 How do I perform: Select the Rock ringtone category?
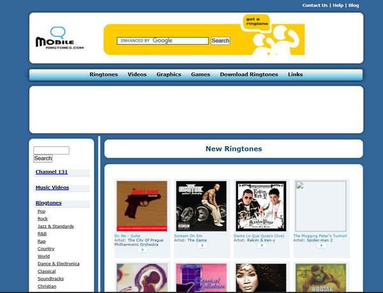43,219
